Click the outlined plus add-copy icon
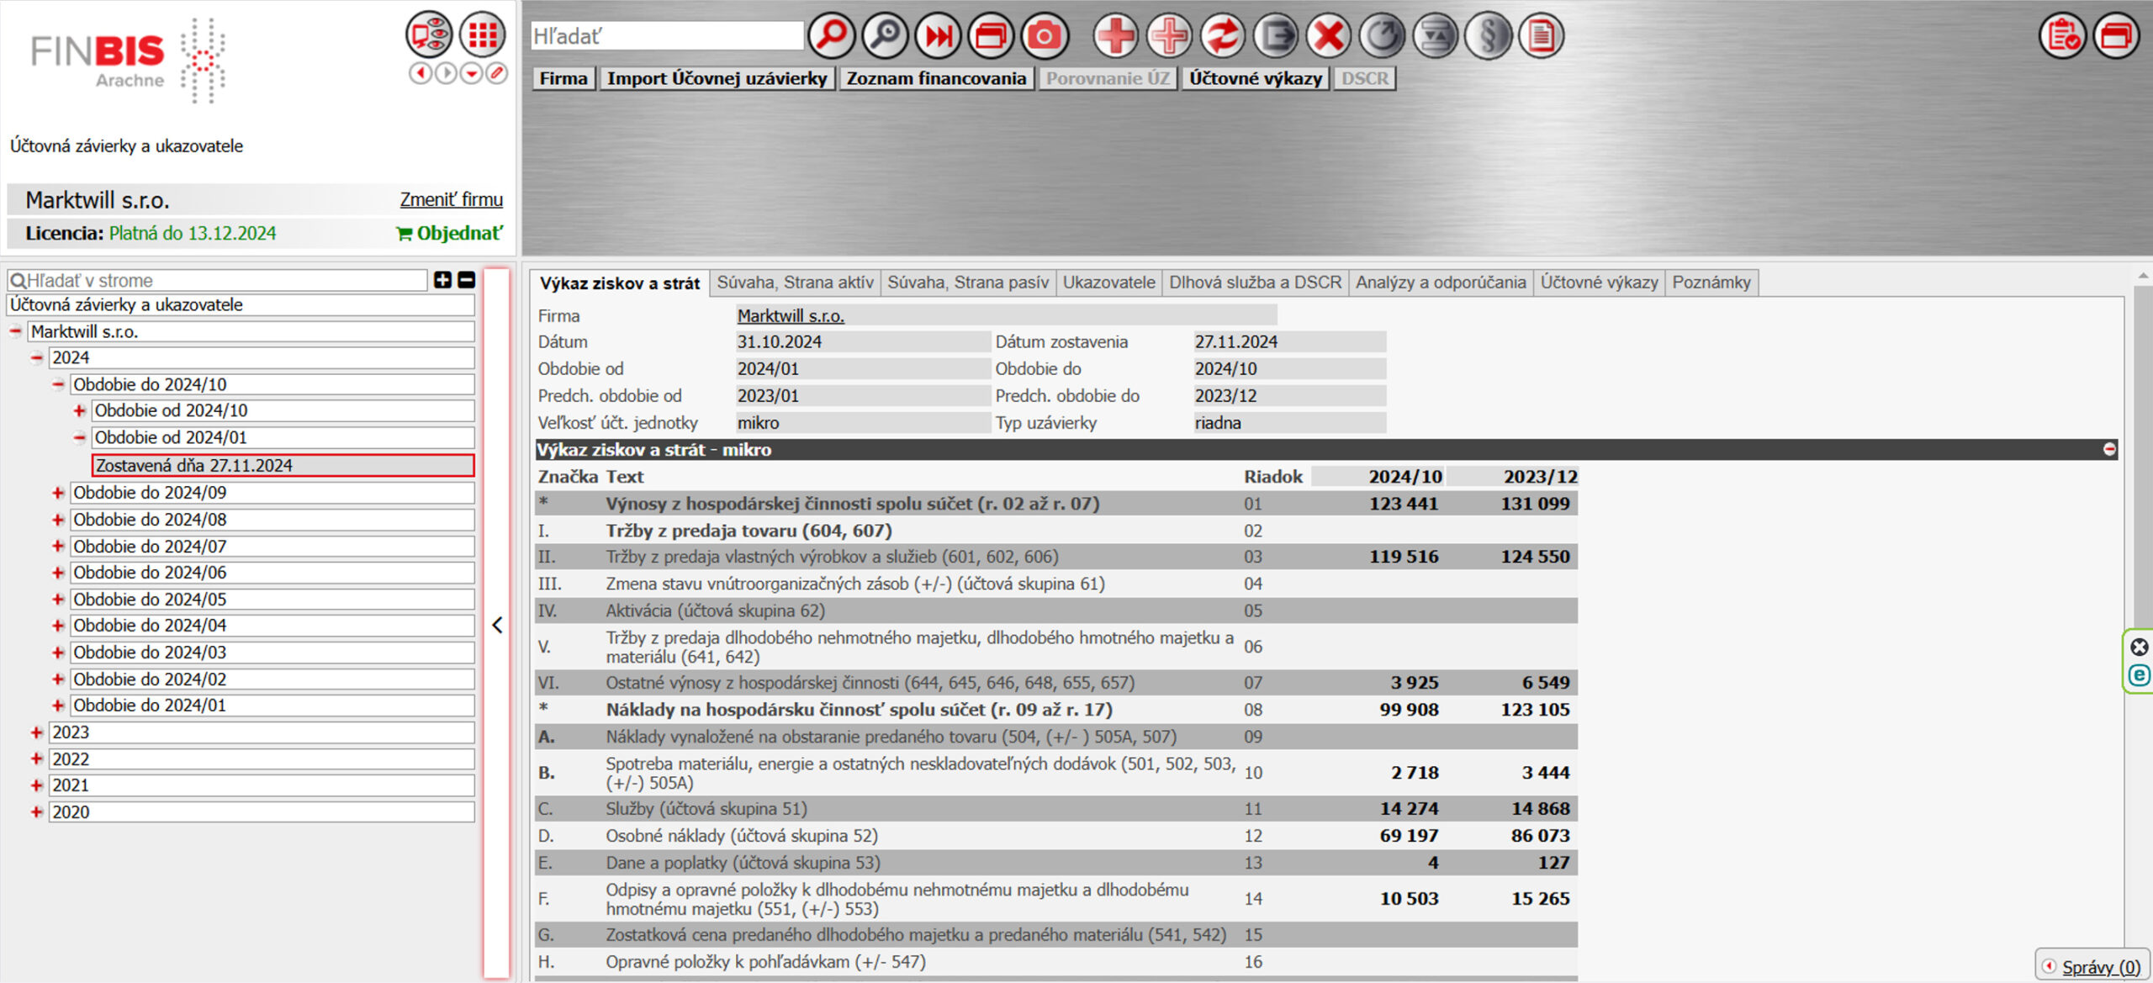This screenshot has width=2153, height=983. 1169,36
